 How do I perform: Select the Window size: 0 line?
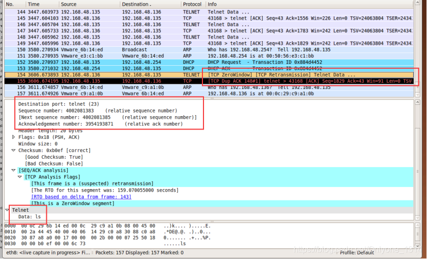tap(38, 144)
